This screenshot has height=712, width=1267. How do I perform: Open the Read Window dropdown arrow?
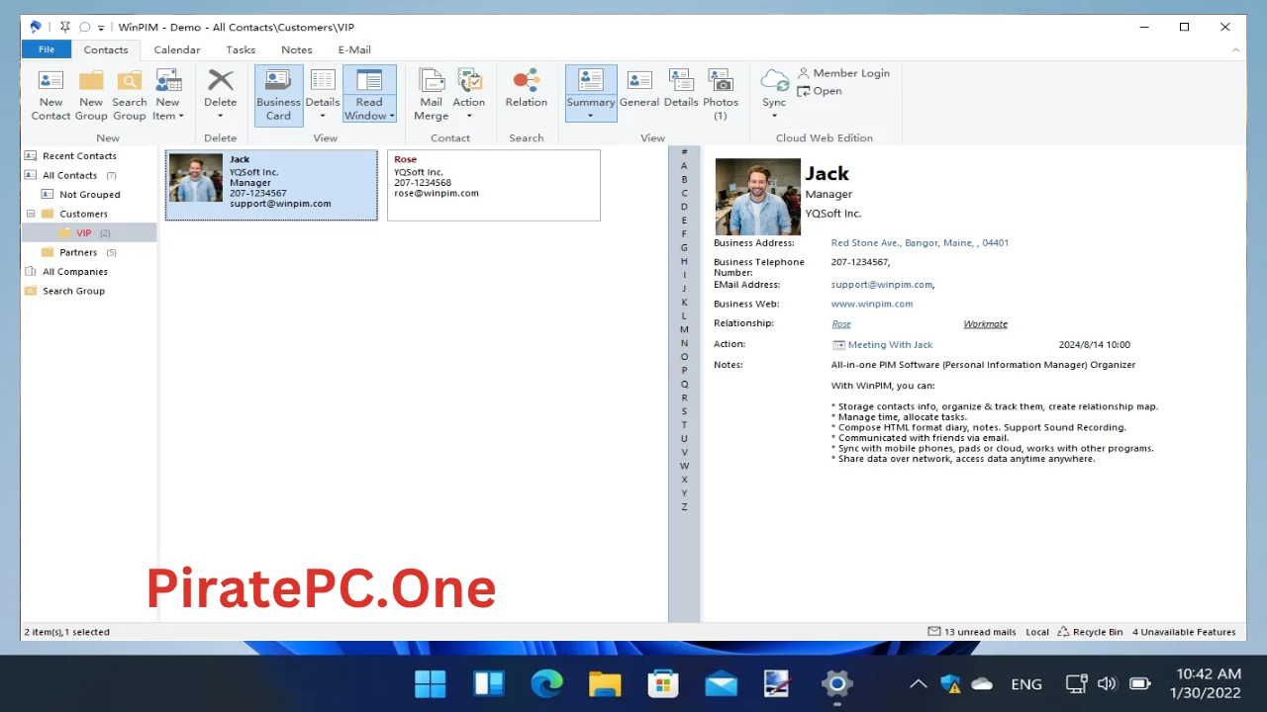[392, 117]
